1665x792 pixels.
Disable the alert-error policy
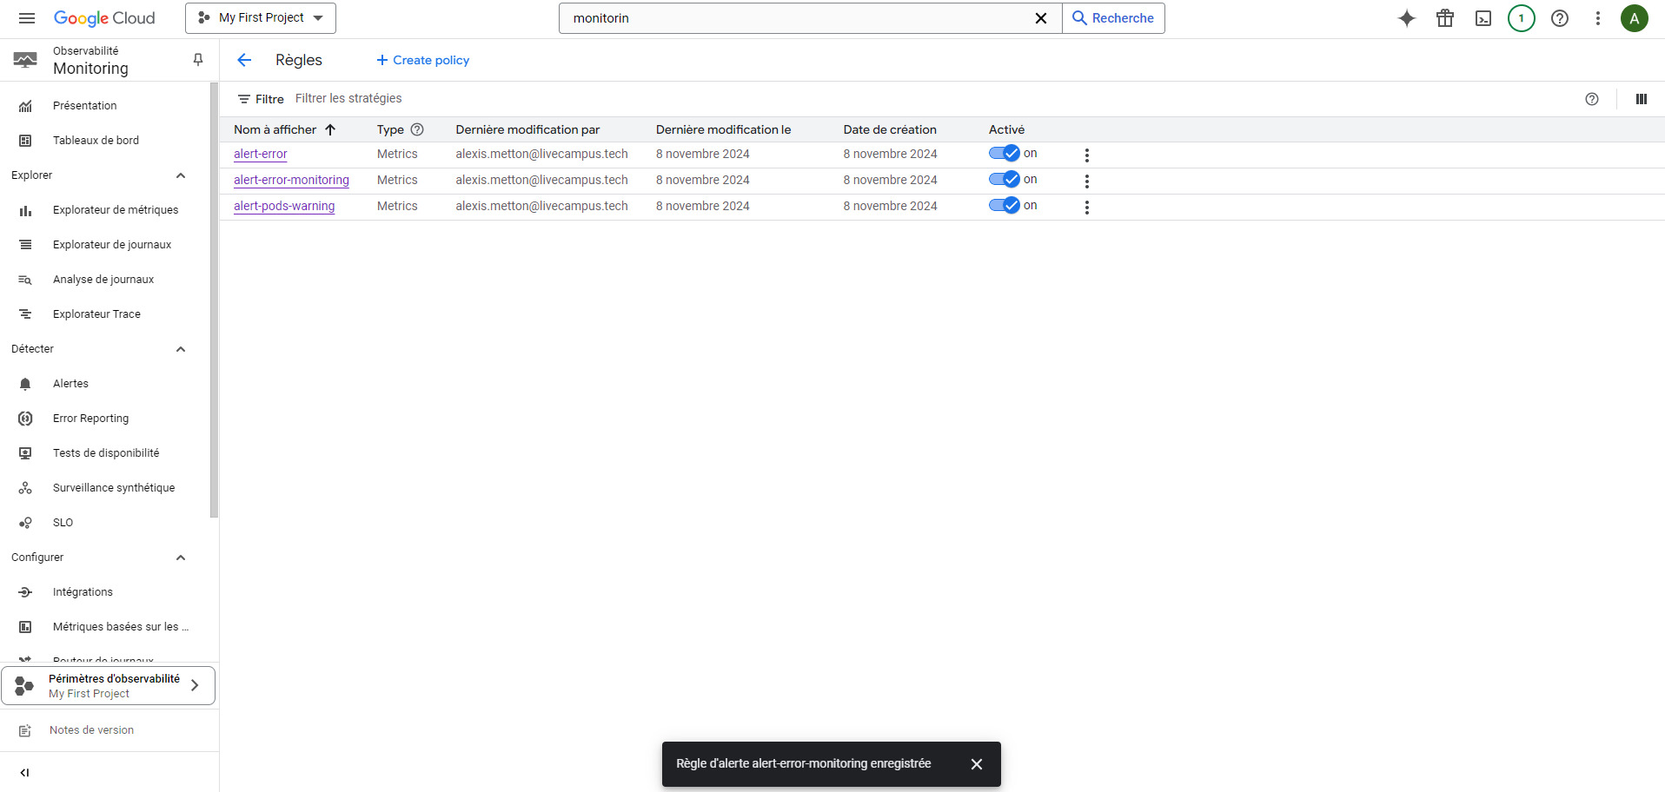pyautogui.click(x=1005, y=153)
